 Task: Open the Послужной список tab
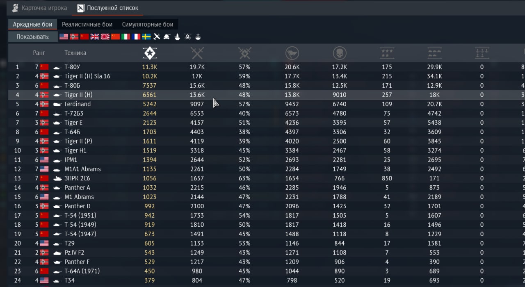point(108,8)
